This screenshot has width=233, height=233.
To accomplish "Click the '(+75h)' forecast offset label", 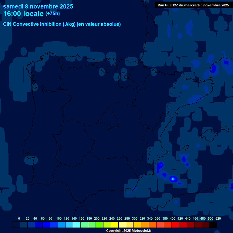I will click(x=52, y=14).
